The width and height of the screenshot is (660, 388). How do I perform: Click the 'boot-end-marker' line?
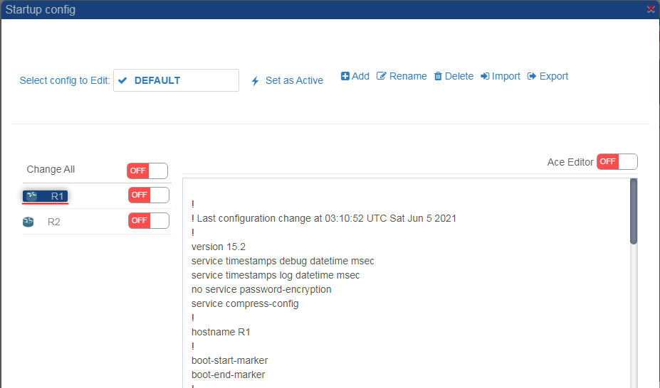(x=228, y=374)
